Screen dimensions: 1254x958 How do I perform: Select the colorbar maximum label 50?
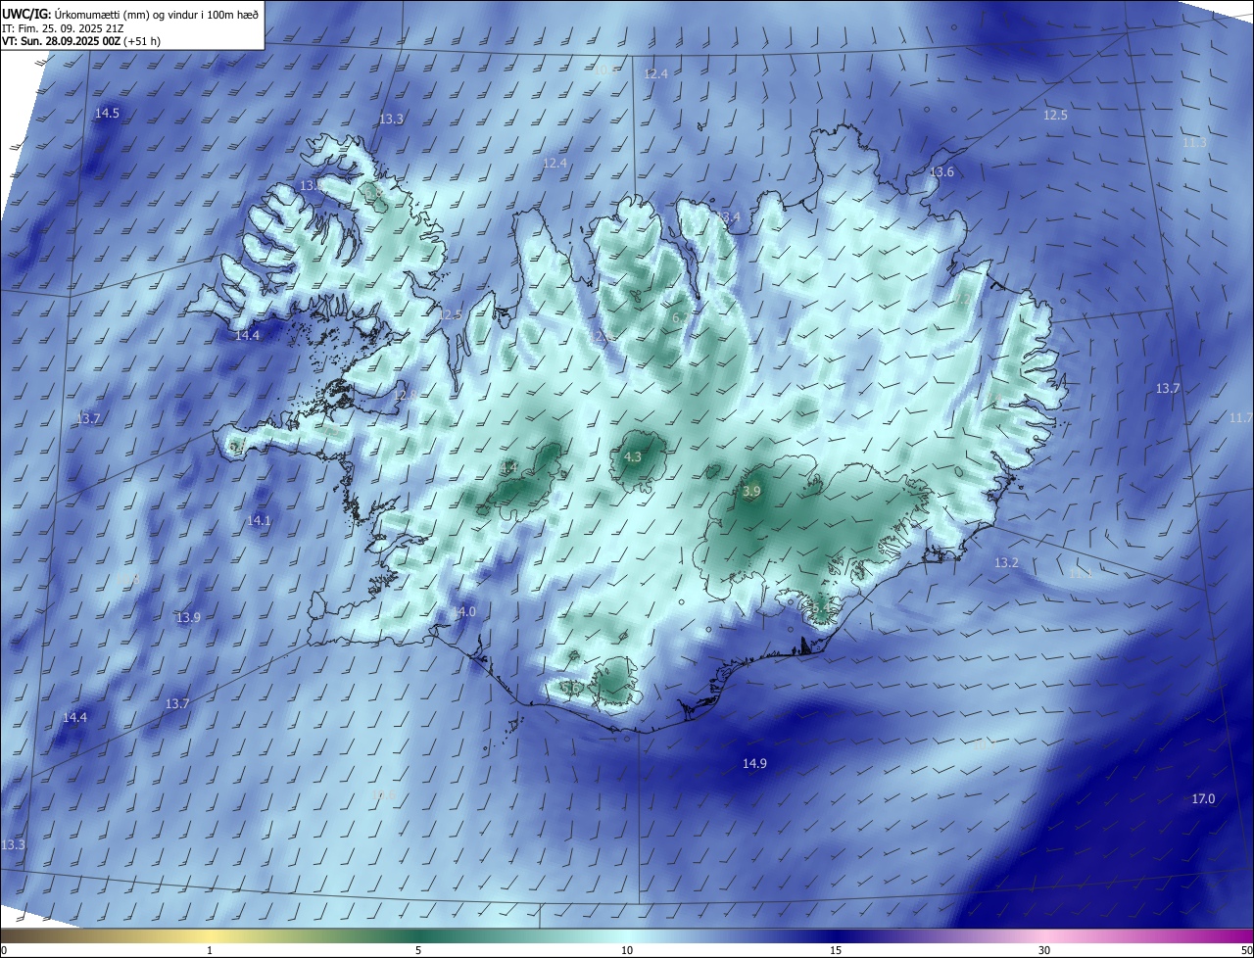tap(1246, 950)
